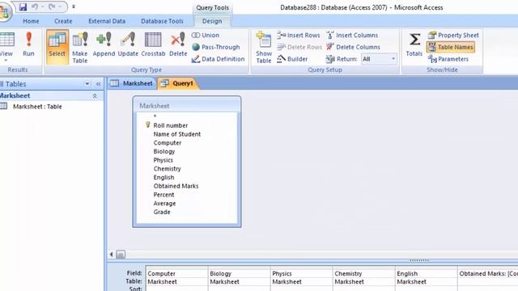Screen dimensions: 518x291
Task: Select Marksheet : Table in navigation pane
Action: (37, 107)
